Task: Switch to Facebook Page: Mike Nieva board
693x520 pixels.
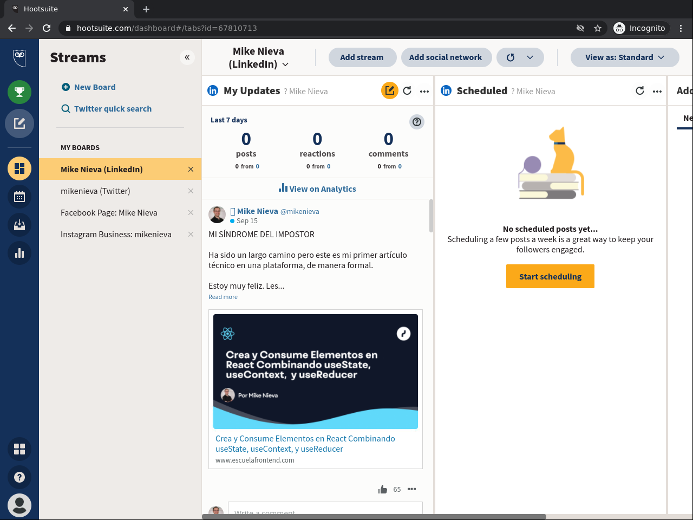Action: click(109, 213)
